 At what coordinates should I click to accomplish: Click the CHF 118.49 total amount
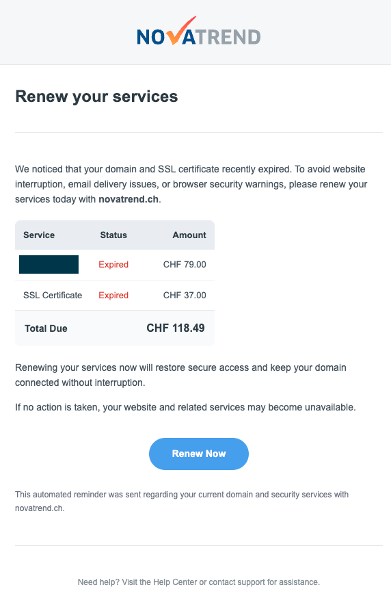click(x=176, y=328)
